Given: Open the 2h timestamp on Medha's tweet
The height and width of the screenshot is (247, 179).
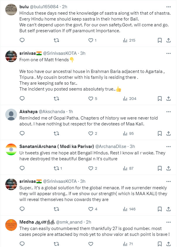Looking at the screenshot, I should (88, 222).
